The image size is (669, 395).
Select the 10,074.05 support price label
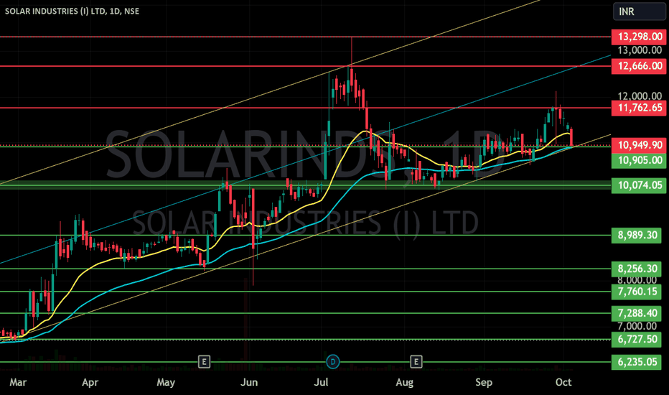pos(639,185)
